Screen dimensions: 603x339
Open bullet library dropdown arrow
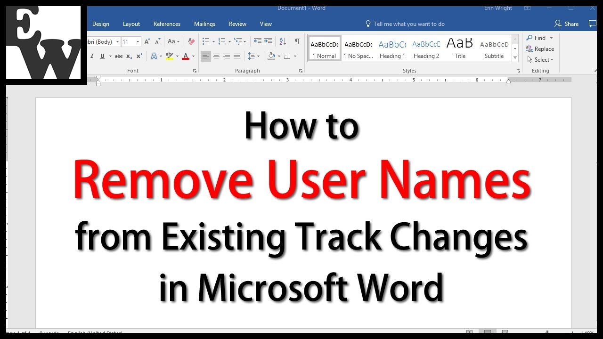click(x=213, y=41)
